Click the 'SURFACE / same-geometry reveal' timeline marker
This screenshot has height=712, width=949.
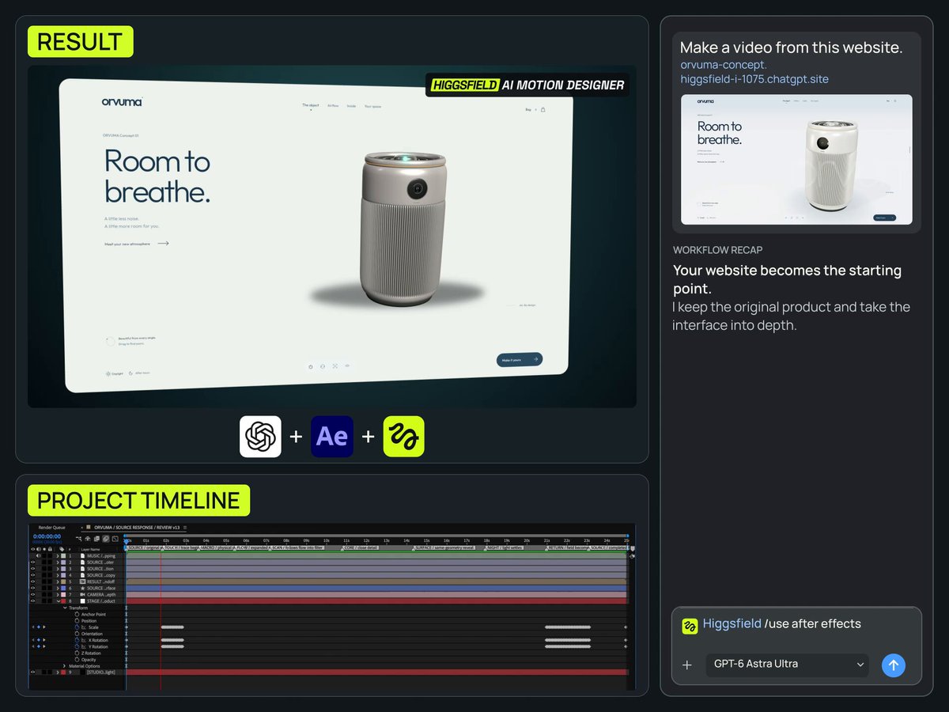point(443,547)
